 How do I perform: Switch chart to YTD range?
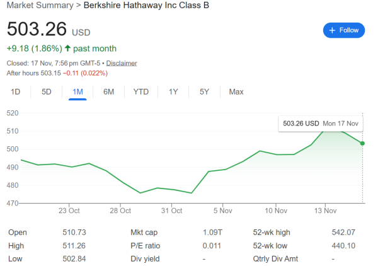click(140, 92)
